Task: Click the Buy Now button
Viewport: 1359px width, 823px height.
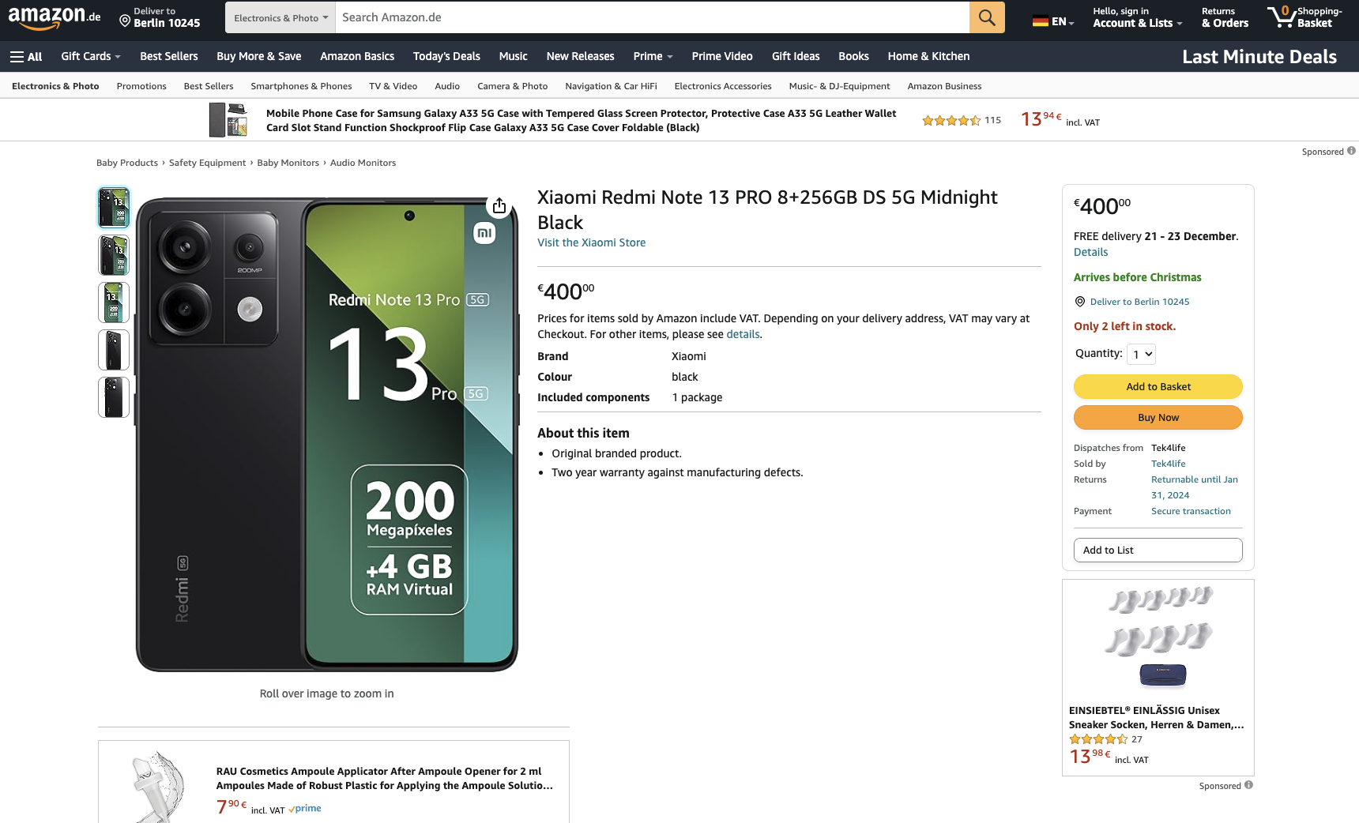Action: [x=1158, y=417]
